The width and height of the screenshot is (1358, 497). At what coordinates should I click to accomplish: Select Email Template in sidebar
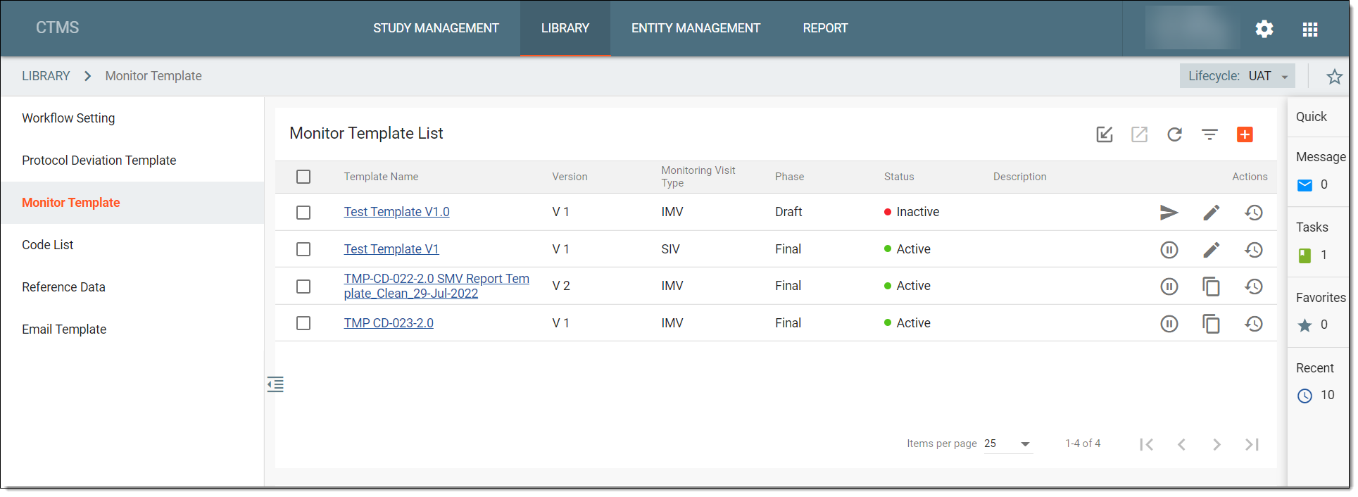click(x=132, y=329)
